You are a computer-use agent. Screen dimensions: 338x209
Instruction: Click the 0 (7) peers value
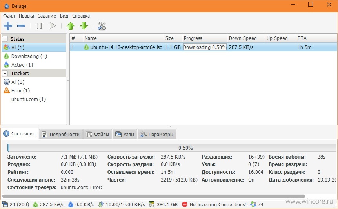253,164
